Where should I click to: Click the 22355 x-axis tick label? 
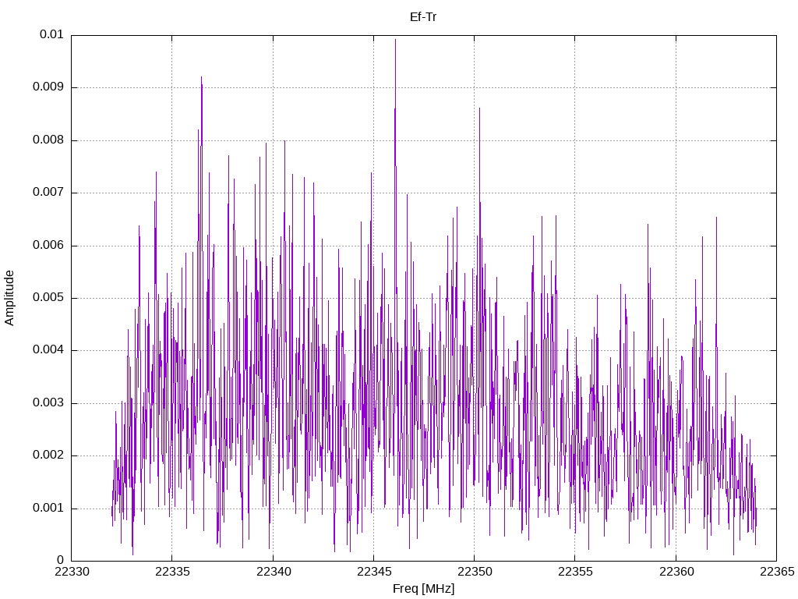[x=575, y=572]
